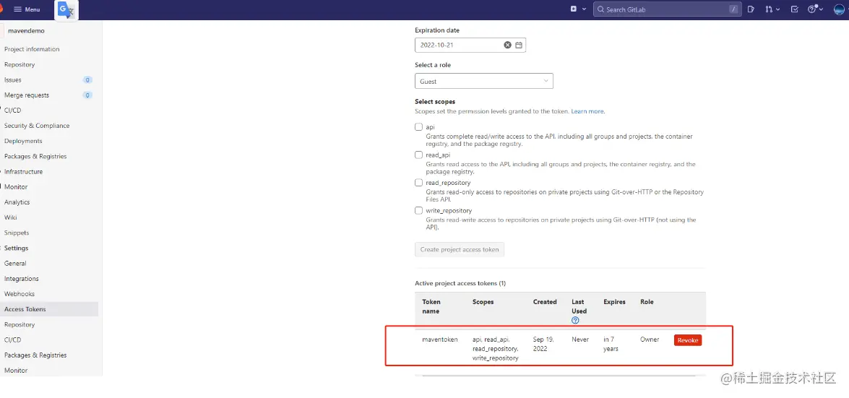The height and width of the screenshot is (398, 849).
Task: Click the Merge requests count badge in the sidebar
Action: [87, 95]
